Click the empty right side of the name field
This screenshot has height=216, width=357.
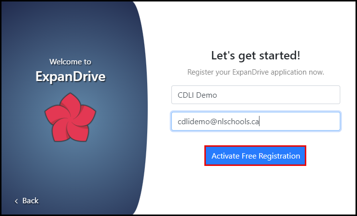pyautogui.click(x=296, y=95)
